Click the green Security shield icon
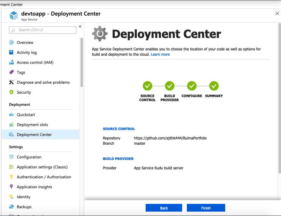 point(11,92)
